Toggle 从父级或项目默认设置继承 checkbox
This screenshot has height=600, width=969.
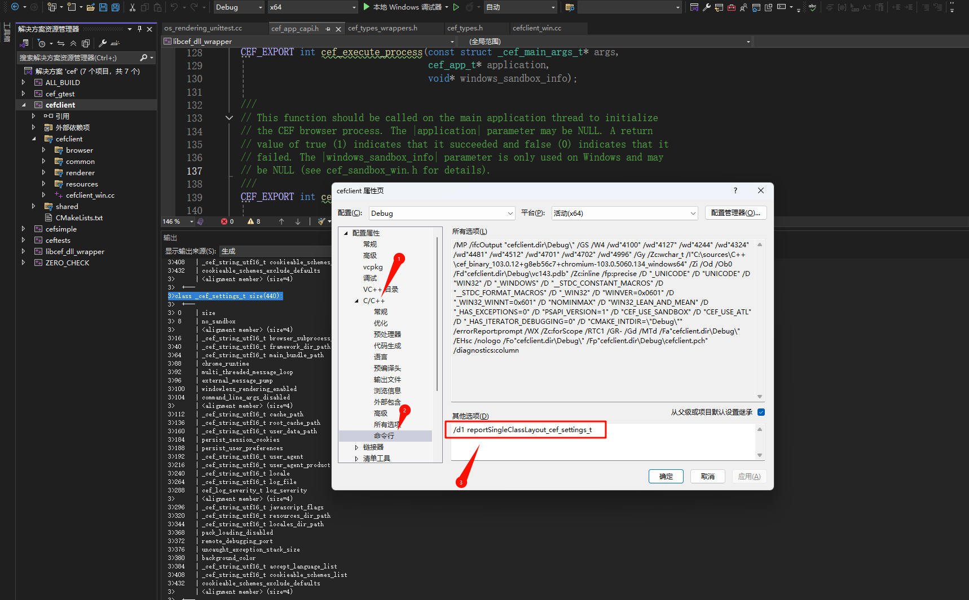[x=761, y=412]
